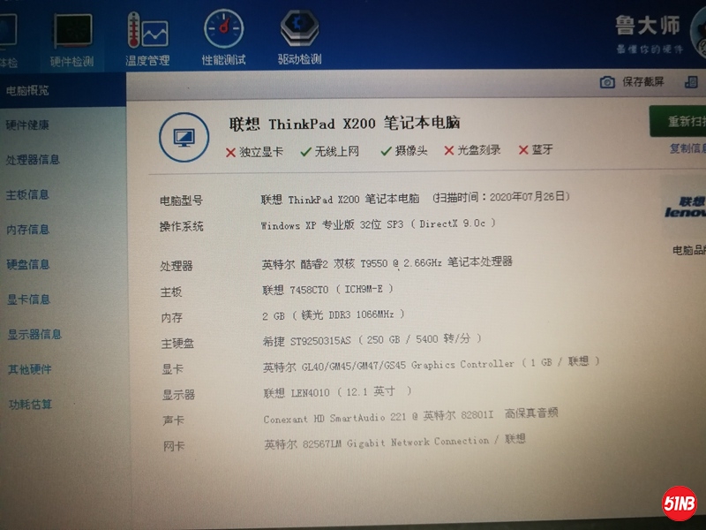Open 驱动检测 driver detection icon

[x=299, y=32]
